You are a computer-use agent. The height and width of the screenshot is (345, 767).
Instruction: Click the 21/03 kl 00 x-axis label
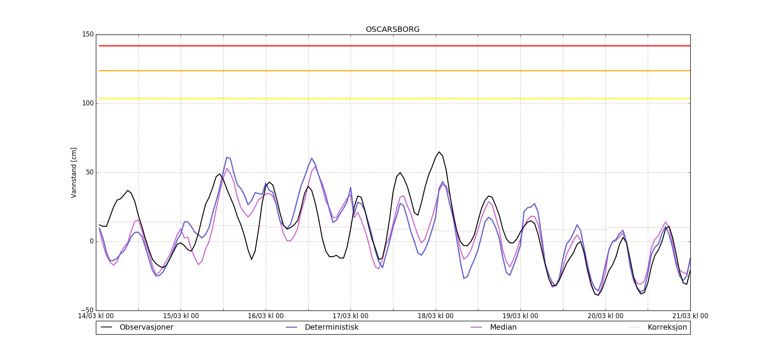pos(690,316)
